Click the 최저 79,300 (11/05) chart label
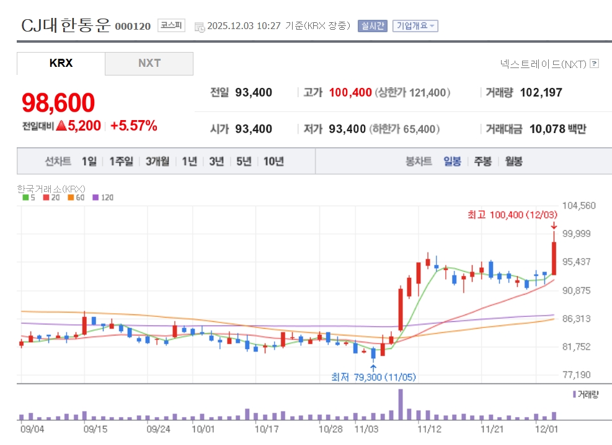 [373, 377]
